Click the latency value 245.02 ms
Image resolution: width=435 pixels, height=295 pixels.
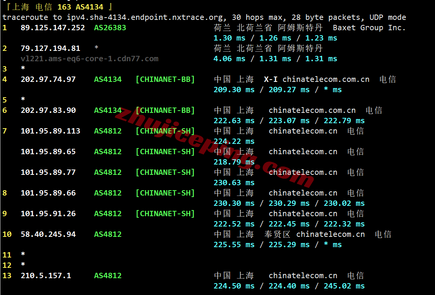344,286
